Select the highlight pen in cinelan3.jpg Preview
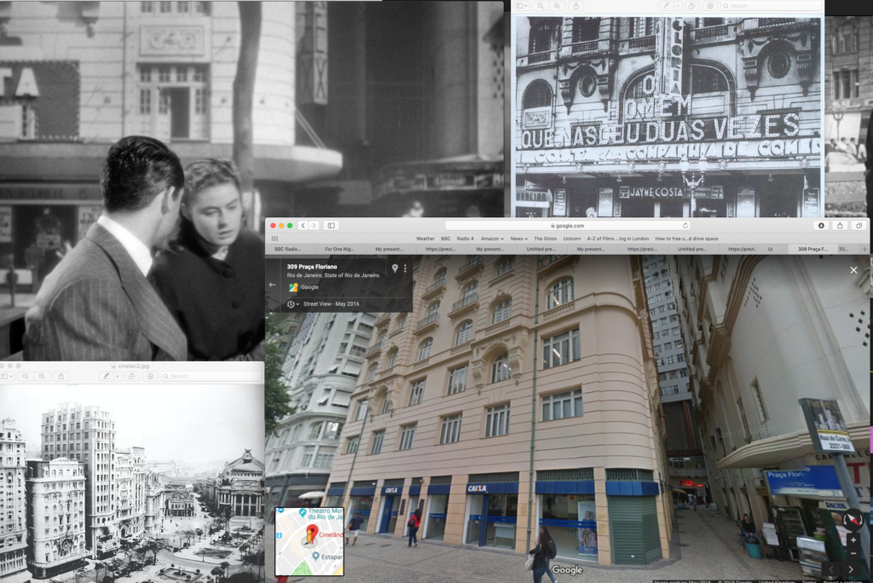 tap(106, 377)
